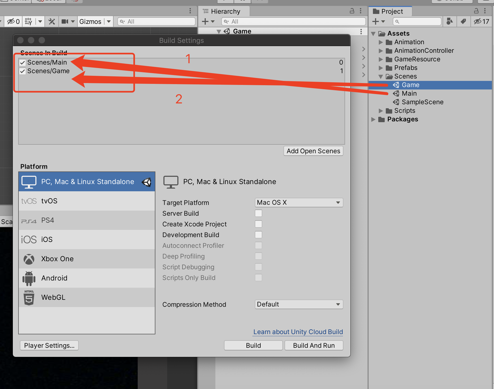Open the camera settings dropdown arrow
This screenshot has width=494, height=389.
click(73, 21)
